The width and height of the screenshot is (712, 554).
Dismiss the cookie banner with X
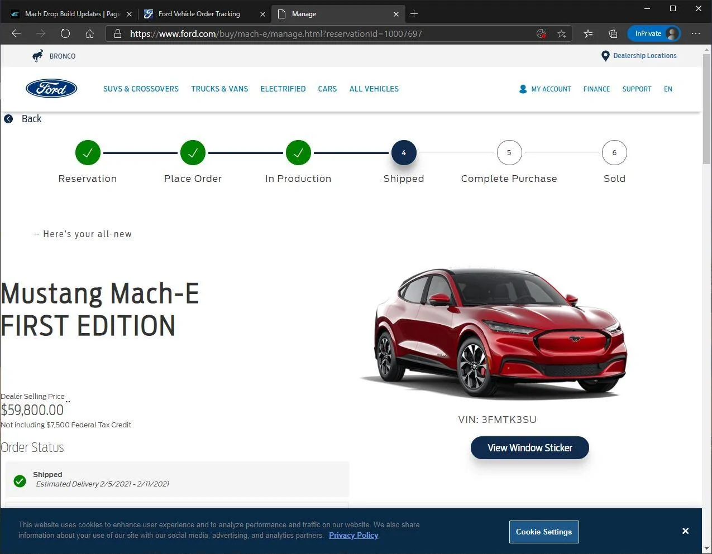685,531
